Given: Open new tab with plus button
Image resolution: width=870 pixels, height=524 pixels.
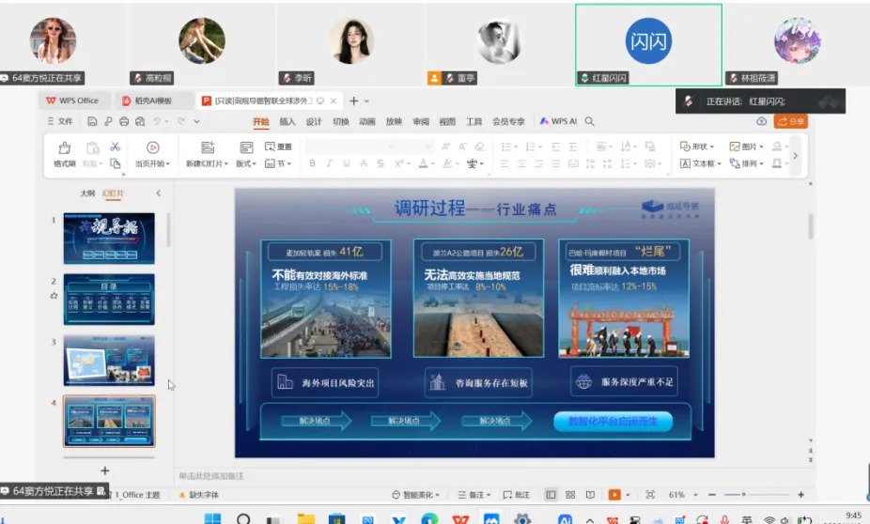Looking at the screenshot, I should [353, 100].
